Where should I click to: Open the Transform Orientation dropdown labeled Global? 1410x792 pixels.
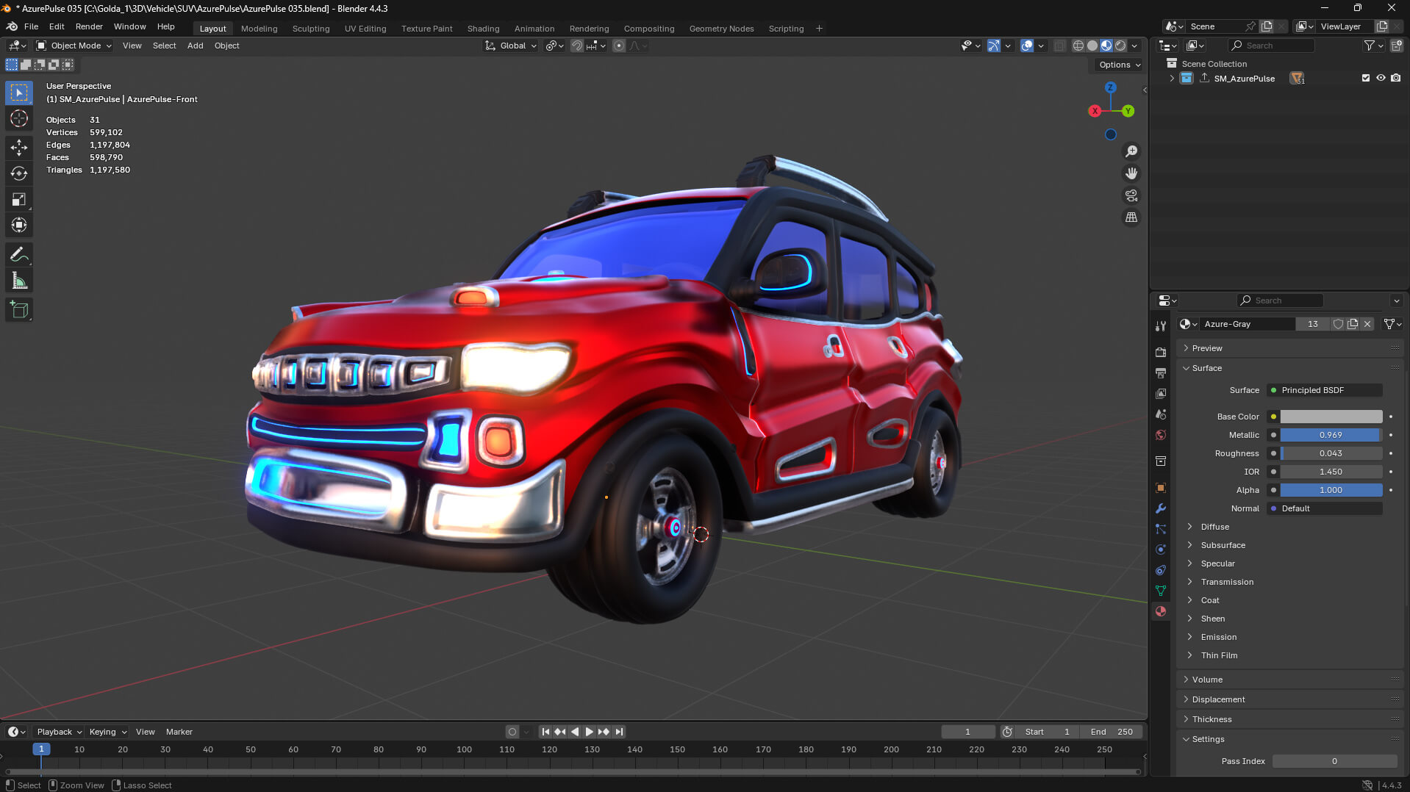(x=510, y=46)
